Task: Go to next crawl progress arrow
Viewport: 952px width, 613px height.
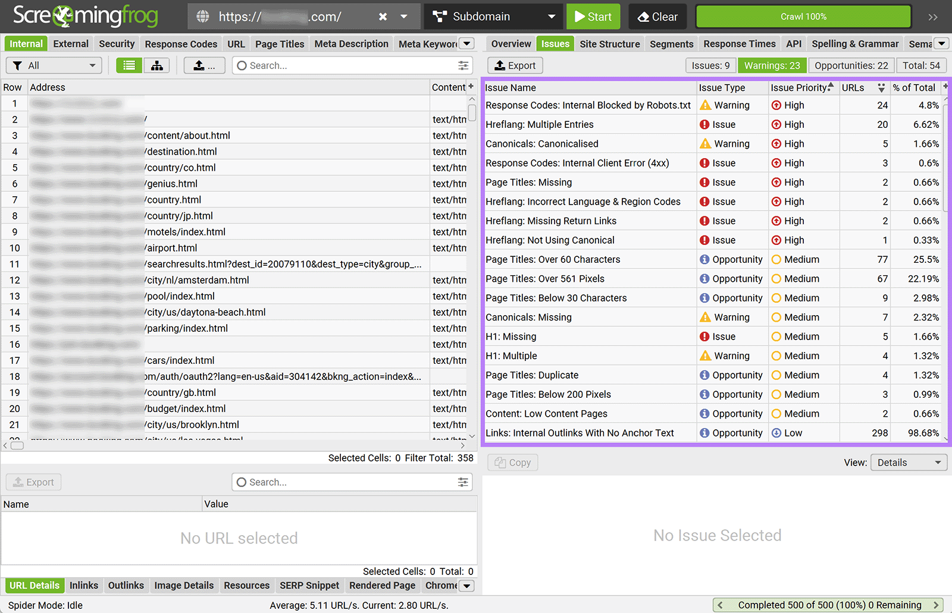Action: (x=935, y=605)
